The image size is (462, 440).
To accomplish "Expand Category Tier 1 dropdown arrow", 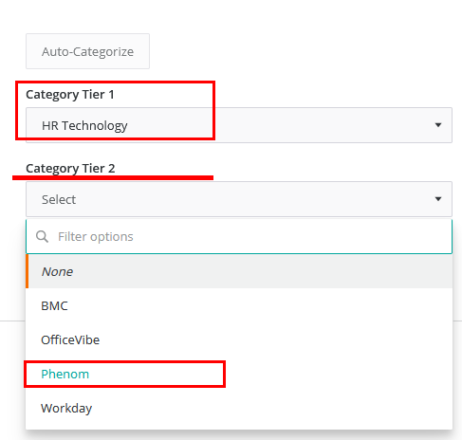I will coord(438,125).
